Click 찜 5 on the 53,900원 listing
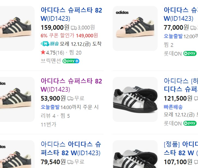This screenshot has width=198, height=168. [65, 116]
